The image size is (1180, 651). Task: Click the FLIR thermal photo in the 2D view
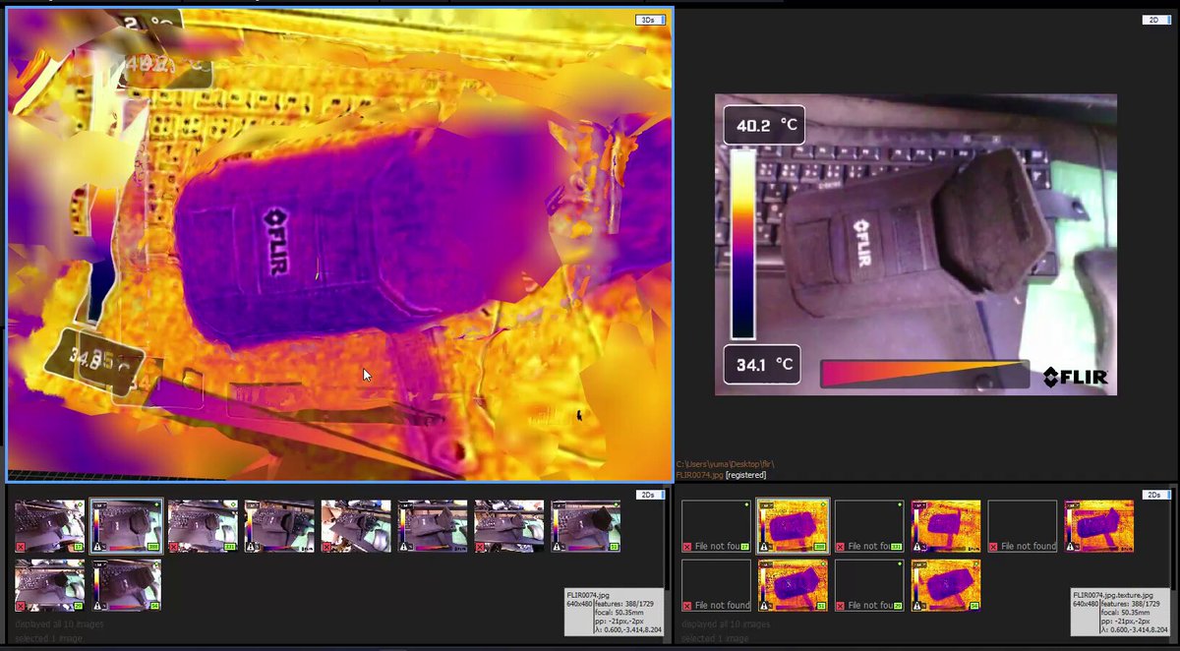point(915,244)
